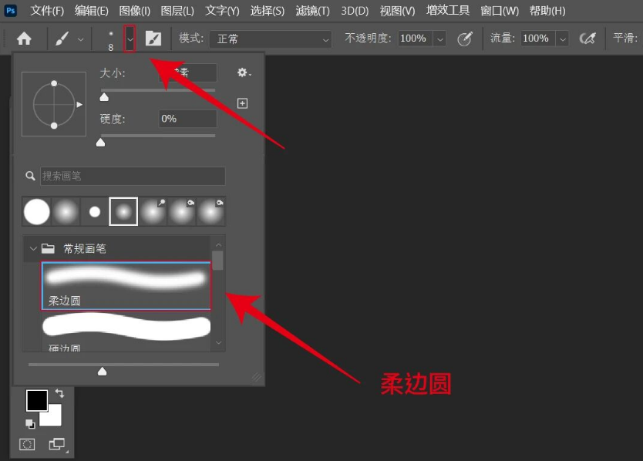The width and height of the screenshot is (643, 461).
Task: Open the brush picker gear settings menu
Action: click(x=244, y=73)
